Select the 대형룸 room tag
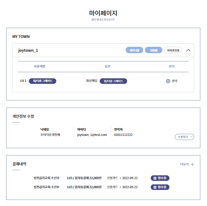This screenshot has width=207, height=206. click(x=154, y=50)
